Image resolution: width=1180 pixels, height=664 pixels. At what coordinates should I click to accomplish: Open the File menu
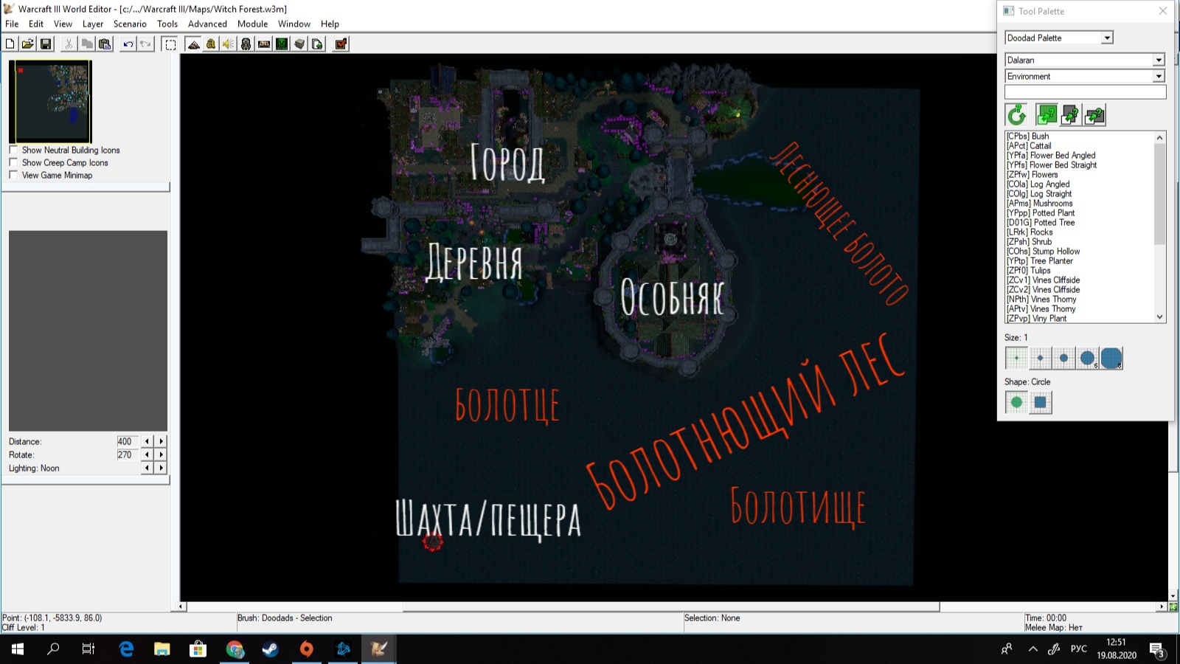click(x=12, y=24)
